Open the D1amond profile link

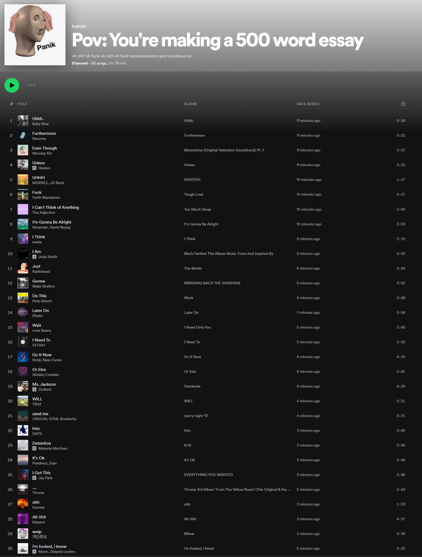pyautogui.click(x=80, y=63)
